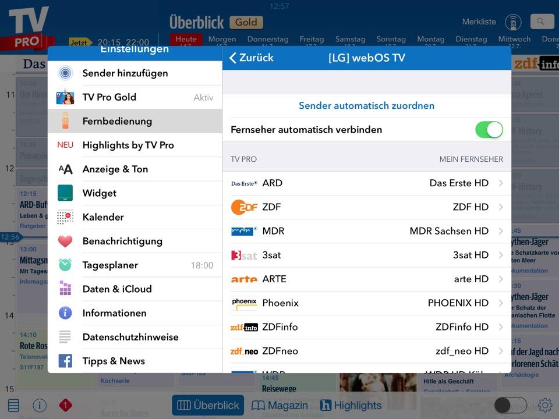This screenshot has width=559, height=419.
Task: Tap the Tagesplaner 18:00 time value
Action: tap(202, 265)
